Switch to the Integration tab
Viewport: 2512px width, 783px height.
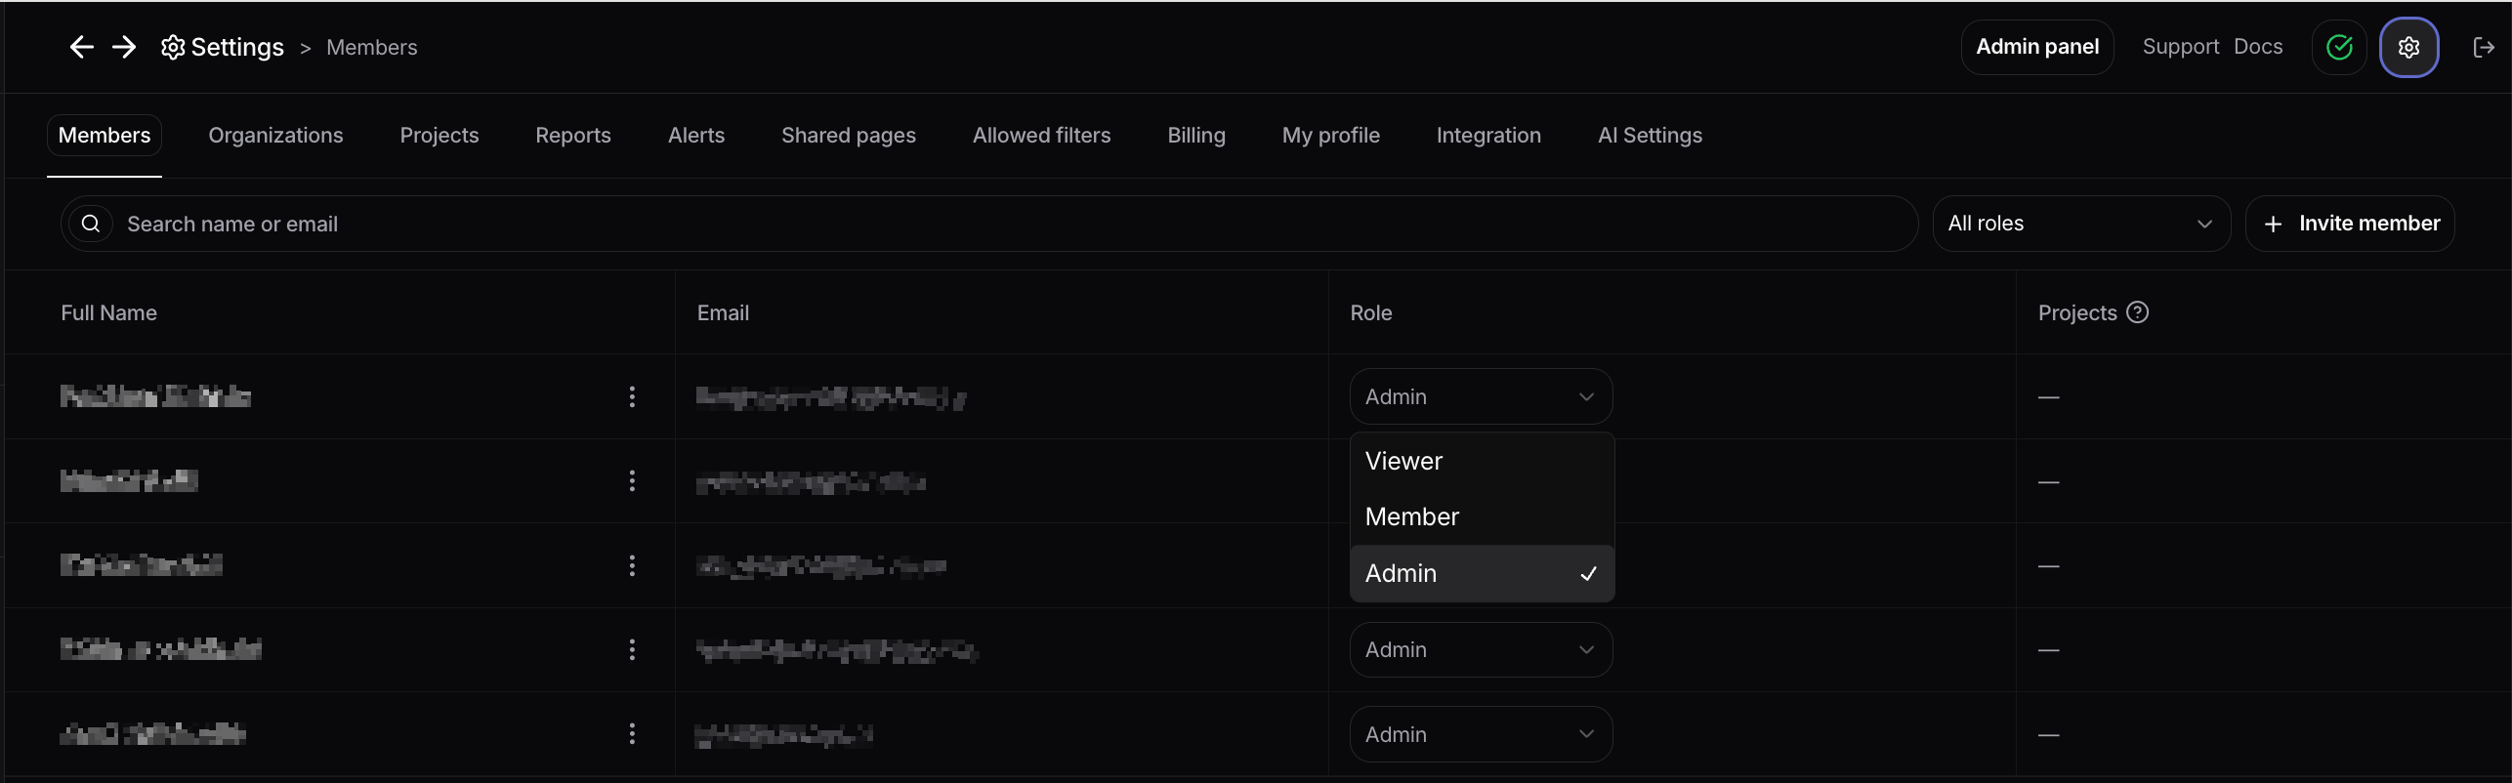pos(1488,135)
